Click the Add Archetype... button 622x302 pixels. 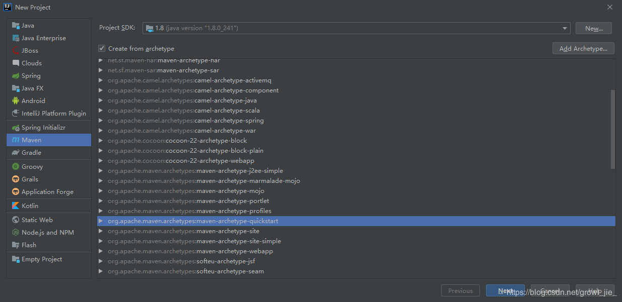click(x=583, y=48)
